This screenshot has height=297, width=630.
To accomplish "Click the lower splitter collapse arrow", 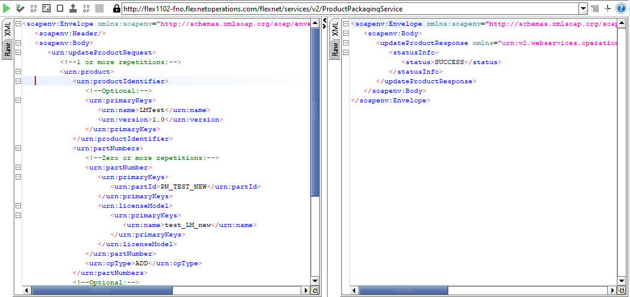I will (324, 26).
